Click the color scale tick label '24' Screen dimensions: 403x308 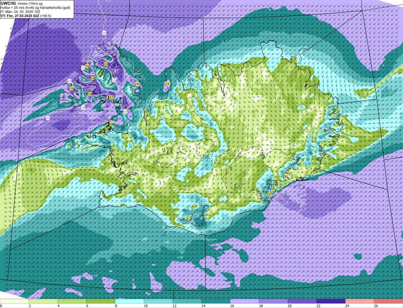tap(347, 306)
